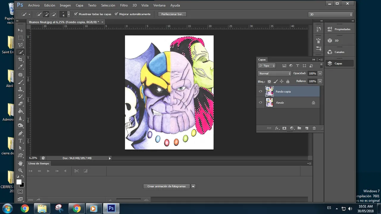
Task: Choose 'Add to selection' mode in options bar
Action: click(x=46, y=14)
